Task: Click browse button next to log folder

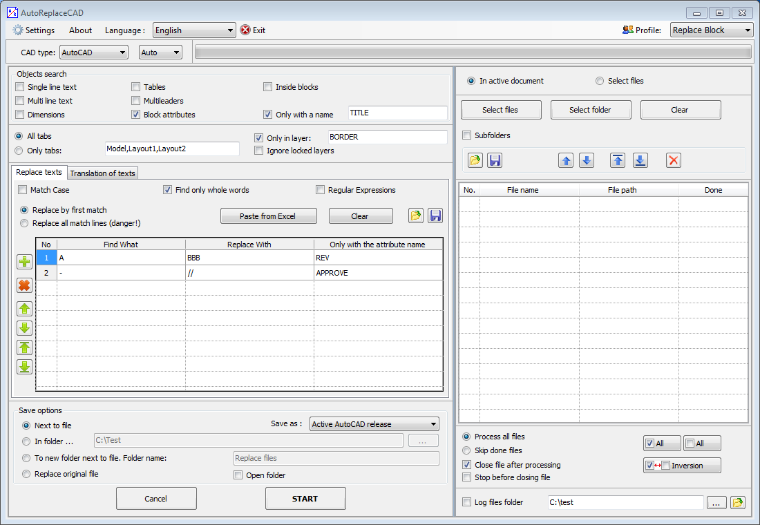Action: (716, 503)
